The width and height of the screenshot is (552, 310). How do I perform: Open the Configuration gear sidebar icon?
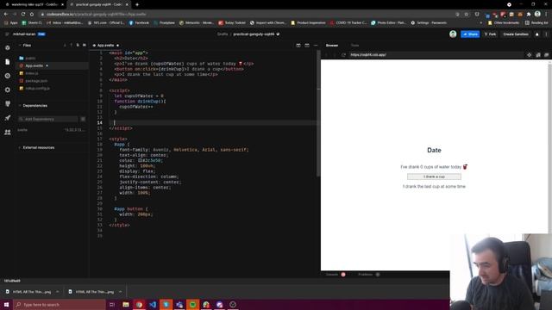pos(8,90)
